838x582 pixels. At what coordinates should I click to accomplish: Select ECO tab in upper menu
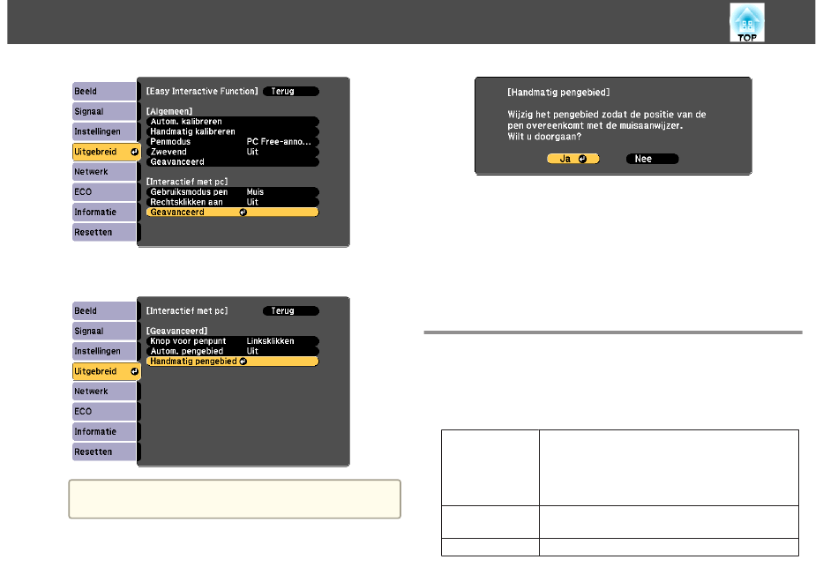104,192
